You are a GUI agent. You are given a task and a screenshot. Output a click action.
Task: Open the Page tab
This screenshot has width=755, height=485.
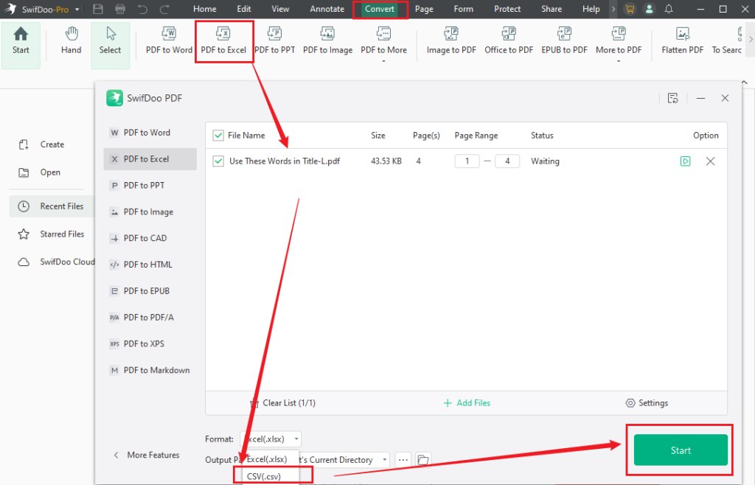click(x=424, y=9)
